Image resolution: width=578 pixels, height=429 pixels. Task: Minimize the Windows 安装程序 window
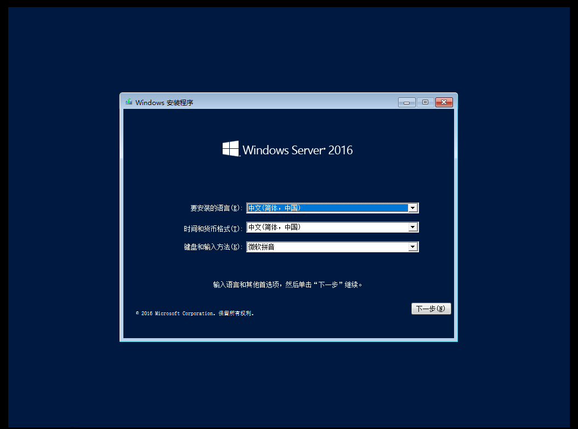point(406,102)
